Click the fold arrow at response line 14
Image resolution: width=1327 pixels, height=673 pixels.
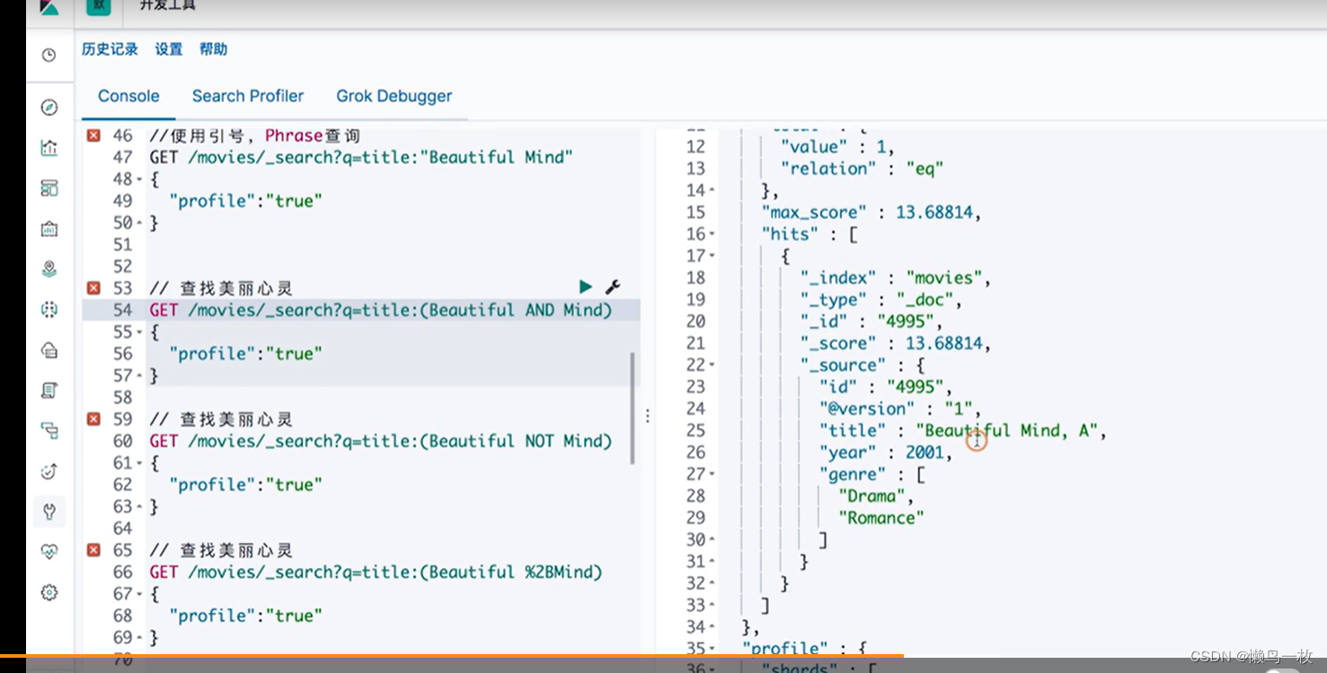click(x=712, y=190)
